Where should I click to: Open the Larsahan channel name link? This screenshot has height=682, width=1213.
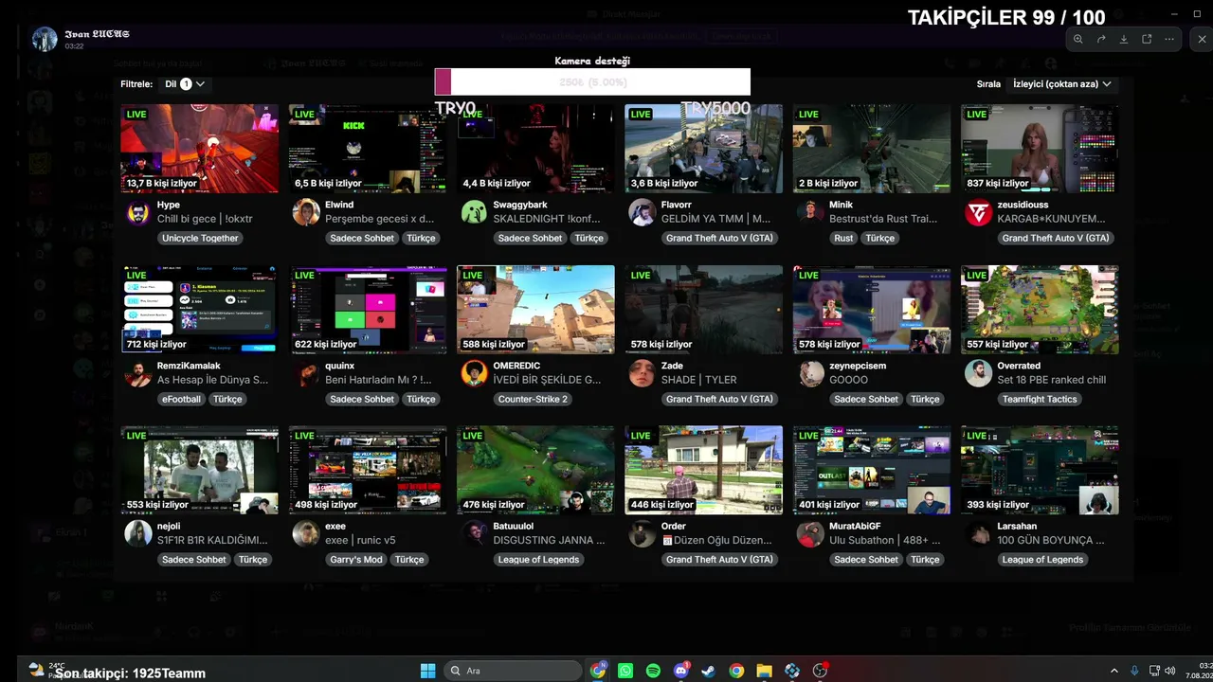1017,526
